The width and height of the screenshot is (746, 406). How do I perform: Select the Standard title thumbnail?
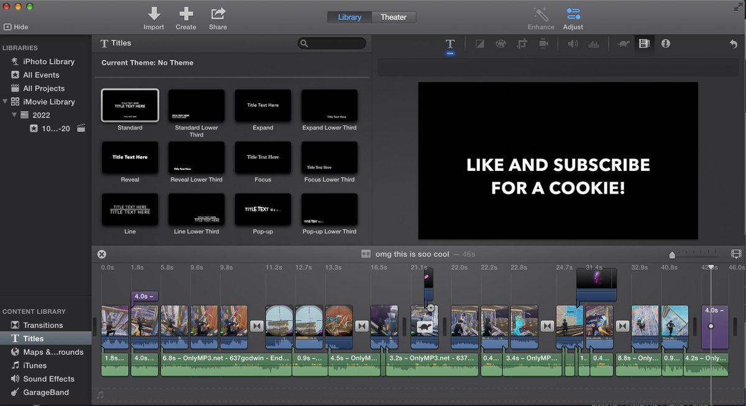[x=130, y=105]
